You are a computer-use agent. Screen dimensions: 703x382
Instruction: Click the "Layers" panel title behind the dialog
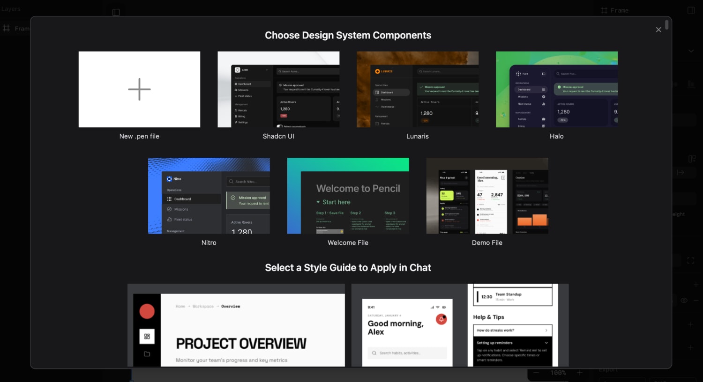tap(11, 9)
